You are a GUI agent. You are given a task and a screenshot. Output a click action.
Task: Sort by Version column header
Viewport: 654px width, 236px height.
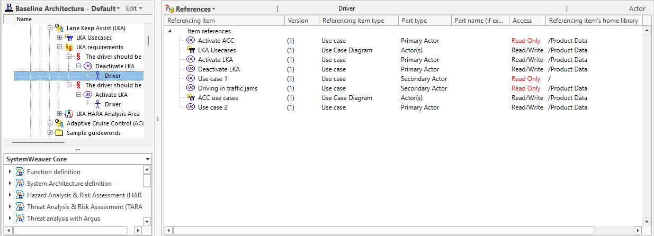302,21
